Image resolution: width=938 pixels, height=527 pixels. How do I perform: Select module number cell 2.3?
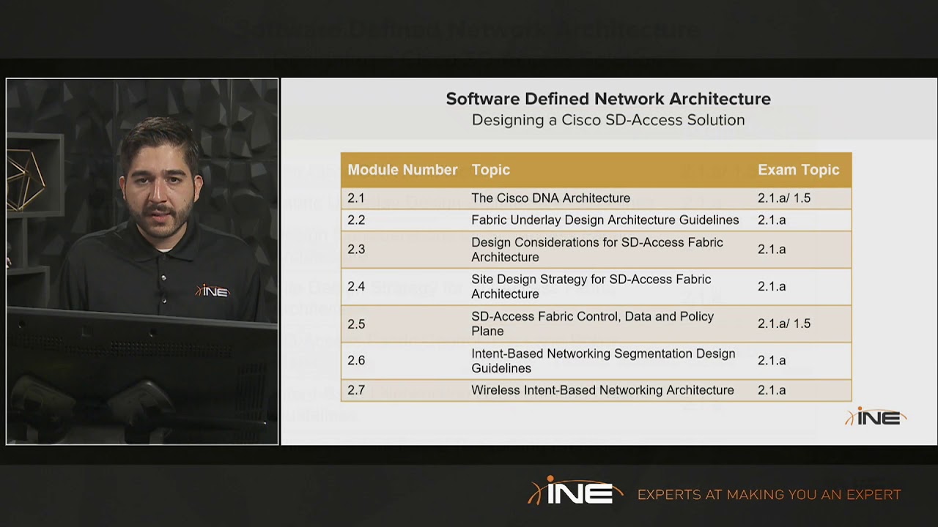click(x=356, y=250)
